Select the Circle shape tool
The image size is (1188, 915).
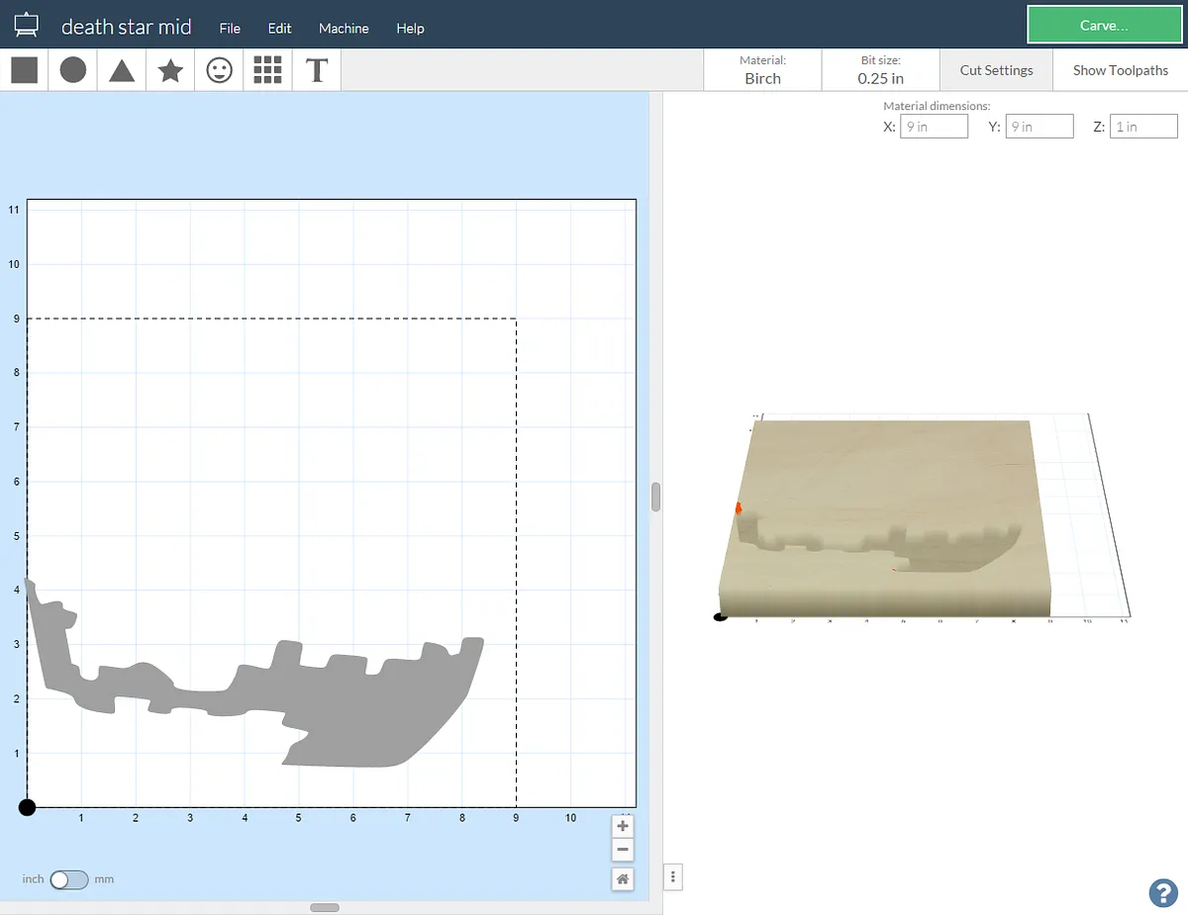click(x=72, y=70)
